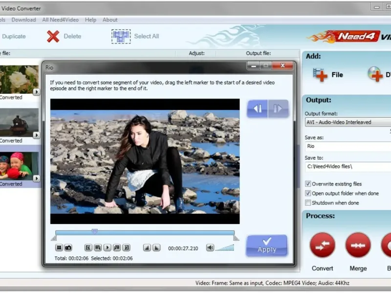Adjust the volume level bars
The width and height of the screenshot is (391, 293).
tap(225, 248)
